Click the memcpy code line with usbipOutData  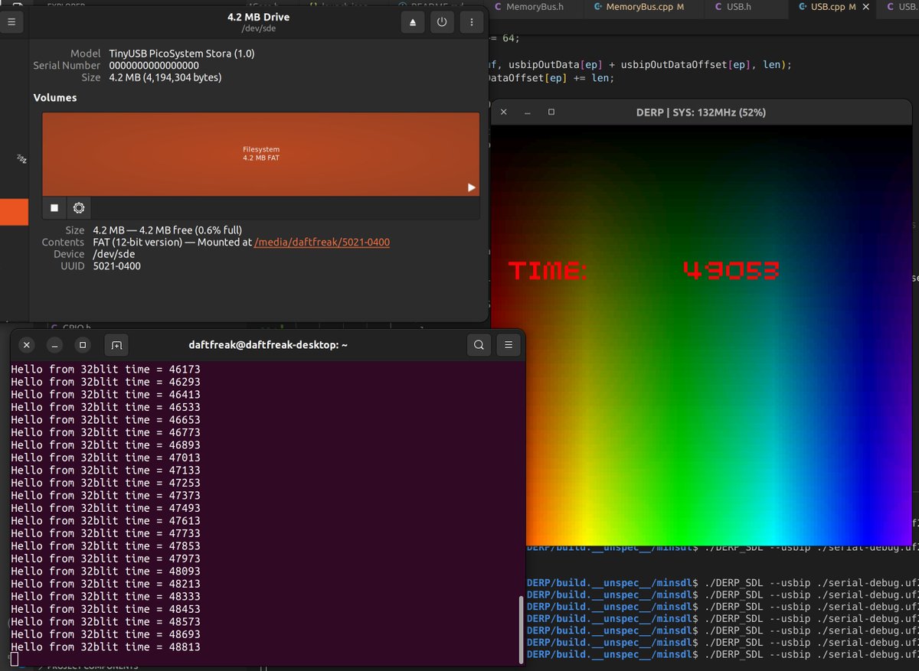point(639,65)
